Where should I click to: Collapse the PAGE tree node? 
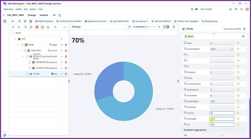click(18, 45)
